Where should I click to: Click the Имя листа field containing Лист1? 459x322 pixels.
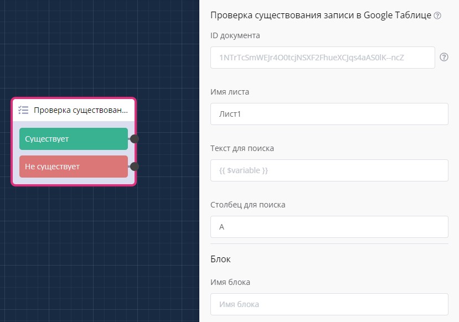(x=329, y=114)
